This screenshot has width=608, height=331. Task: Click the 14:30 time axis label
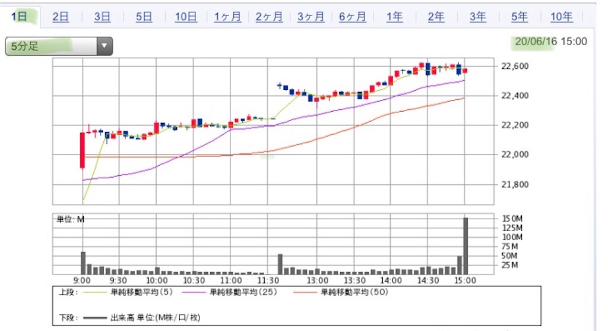428,280
